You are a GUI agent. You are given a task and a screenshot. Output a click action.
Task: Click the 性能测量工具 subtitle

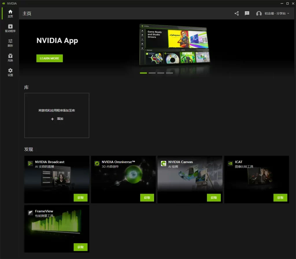[x=44, y=216]
